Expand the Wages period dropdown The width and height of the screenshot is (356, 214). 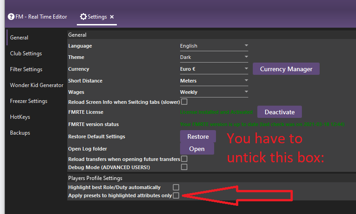point(214,92)
